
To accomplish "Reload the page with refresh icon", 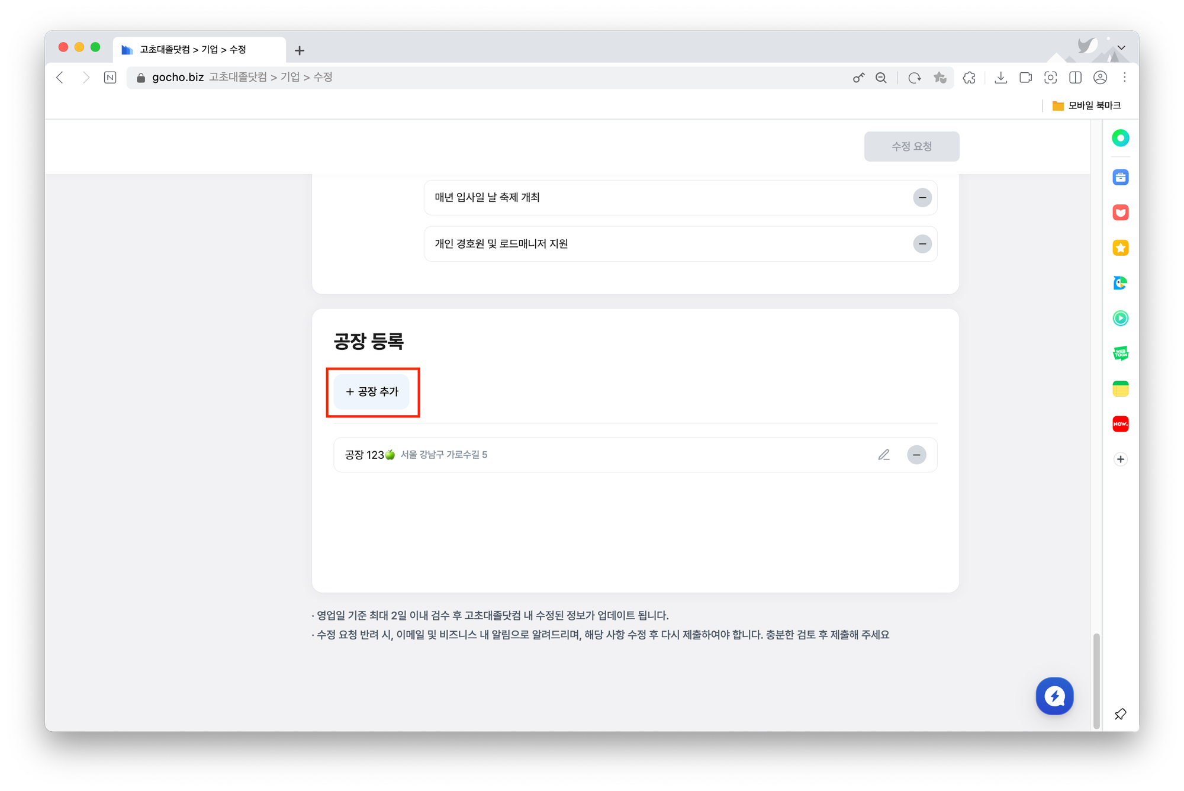I will coord(915,78).
